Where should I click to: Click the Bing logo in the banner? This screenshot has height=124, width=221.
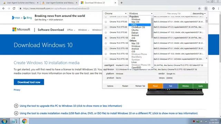[x=28, y=18]
